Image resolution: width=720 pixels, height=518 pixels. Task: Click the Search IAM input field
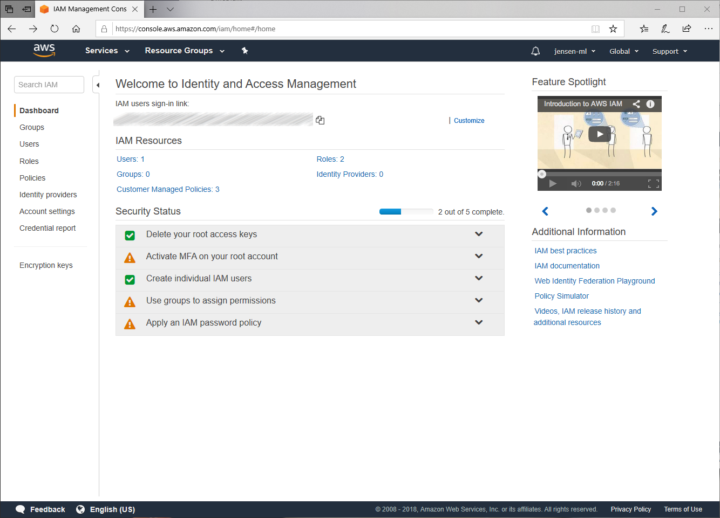pyautogui.click(x=49, y=85)
